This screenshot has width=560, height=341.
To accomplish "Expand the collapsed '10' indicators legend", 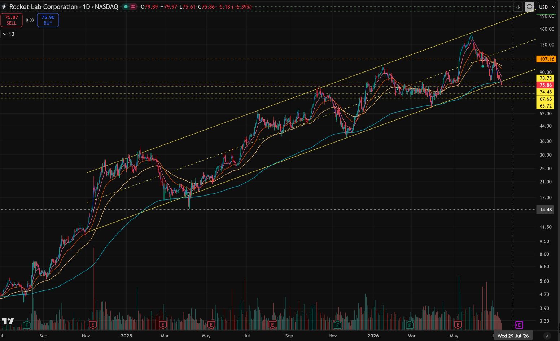I will click(9, 34).
